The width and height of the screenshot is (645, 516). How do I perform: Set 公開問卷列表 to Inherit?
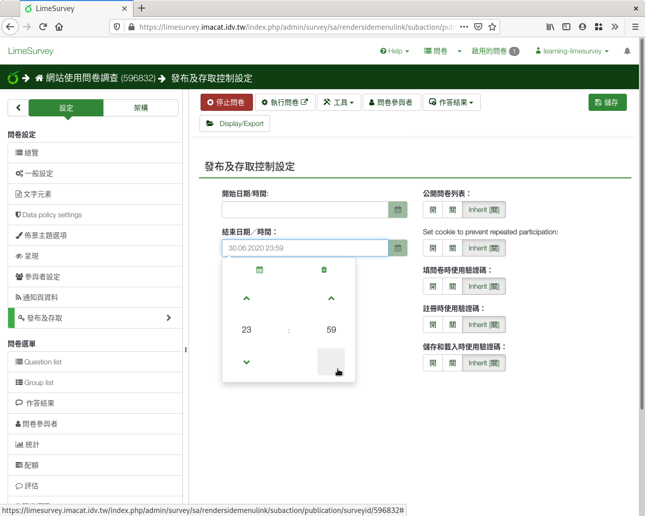[x=484, y=210]
